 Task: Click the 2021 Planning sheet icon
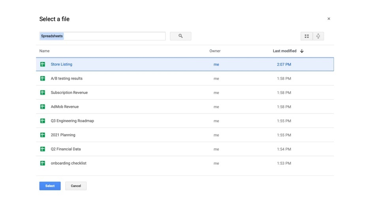click(43, 135)
